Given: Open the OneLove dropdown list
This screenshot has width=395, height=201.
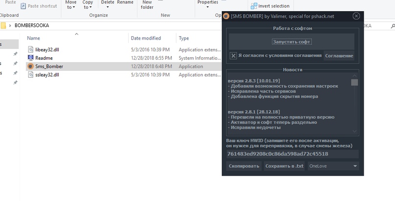Looking at the screenshot, I should point(355,166).
